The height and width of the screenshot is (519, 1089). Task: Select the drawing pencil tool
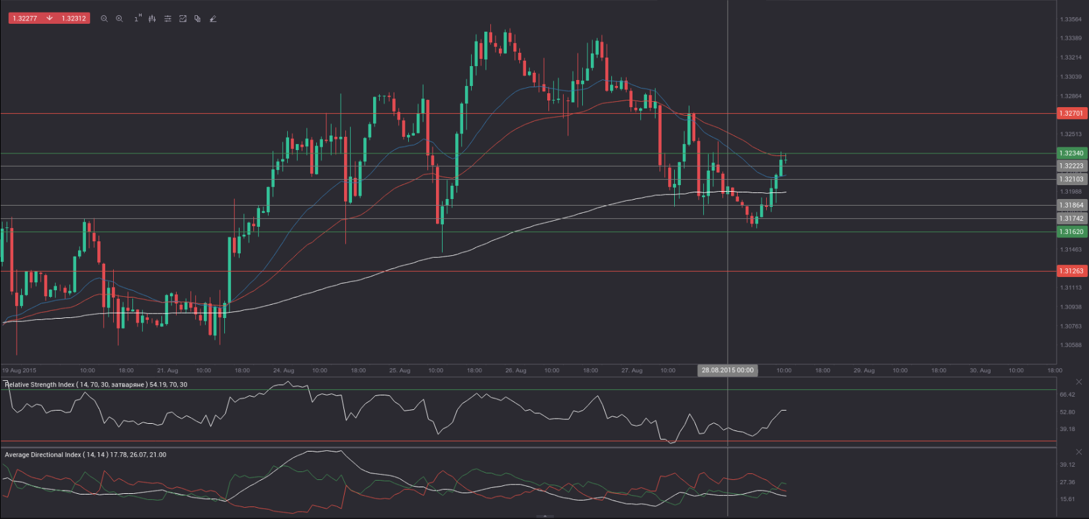pyautogui.click(x=213, y=19)
